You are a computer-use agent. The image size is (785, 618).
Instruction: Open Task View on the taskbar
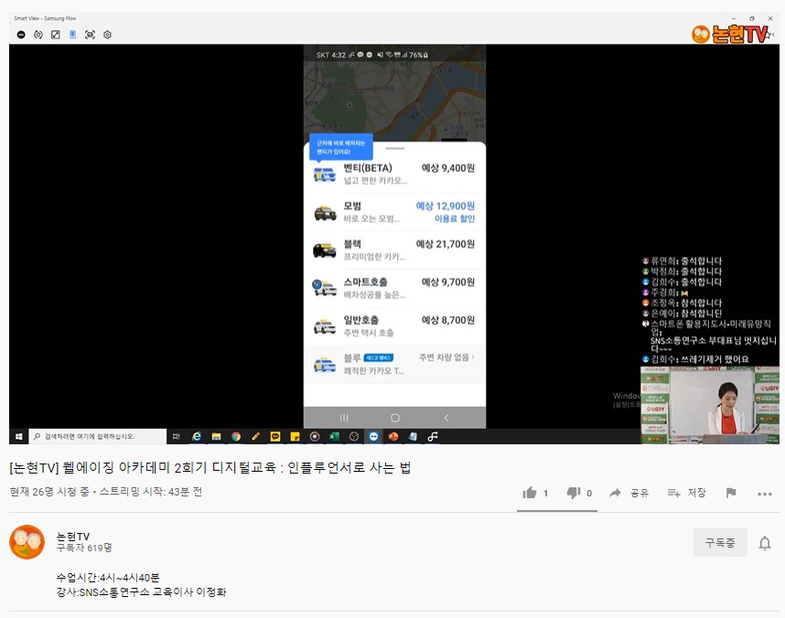pyautogui.click(x=177, y=436)
